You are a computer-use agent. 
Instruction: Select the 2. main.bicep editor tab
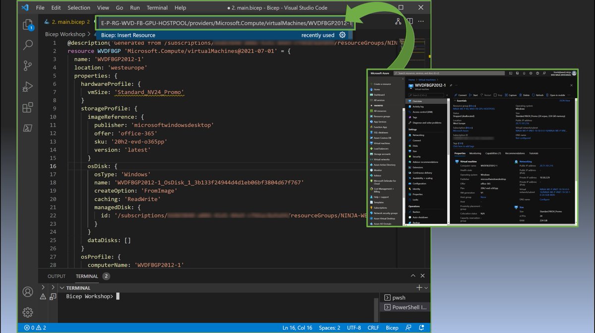[67, 22]
